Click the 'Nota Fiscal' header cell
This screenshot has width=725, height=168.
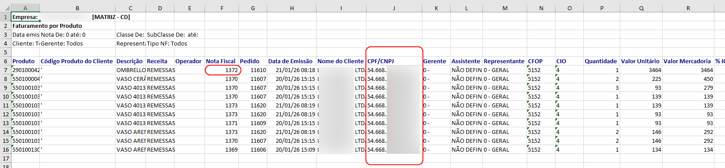(x=222, y=61)
